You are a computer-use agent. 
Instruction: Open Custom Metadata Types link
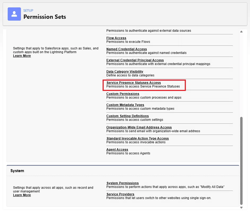(x=125, y=105)
